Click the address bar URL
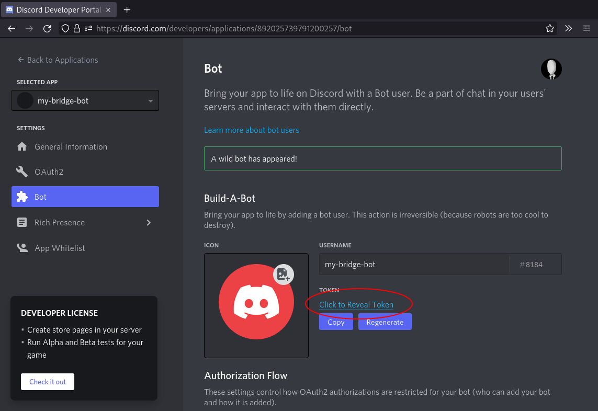The width and height of the screenshot is (598, 411). (x=224, y=29)
